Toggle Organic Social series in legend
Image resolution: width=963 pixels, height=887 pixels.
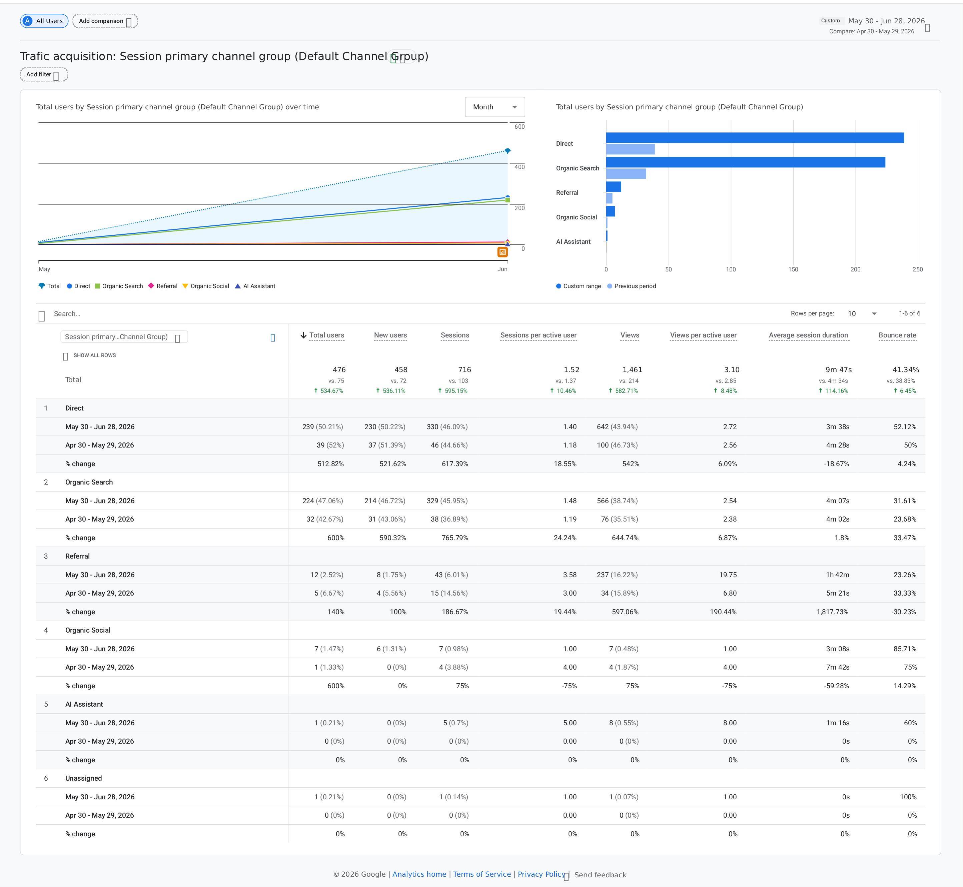click(205, 286)
